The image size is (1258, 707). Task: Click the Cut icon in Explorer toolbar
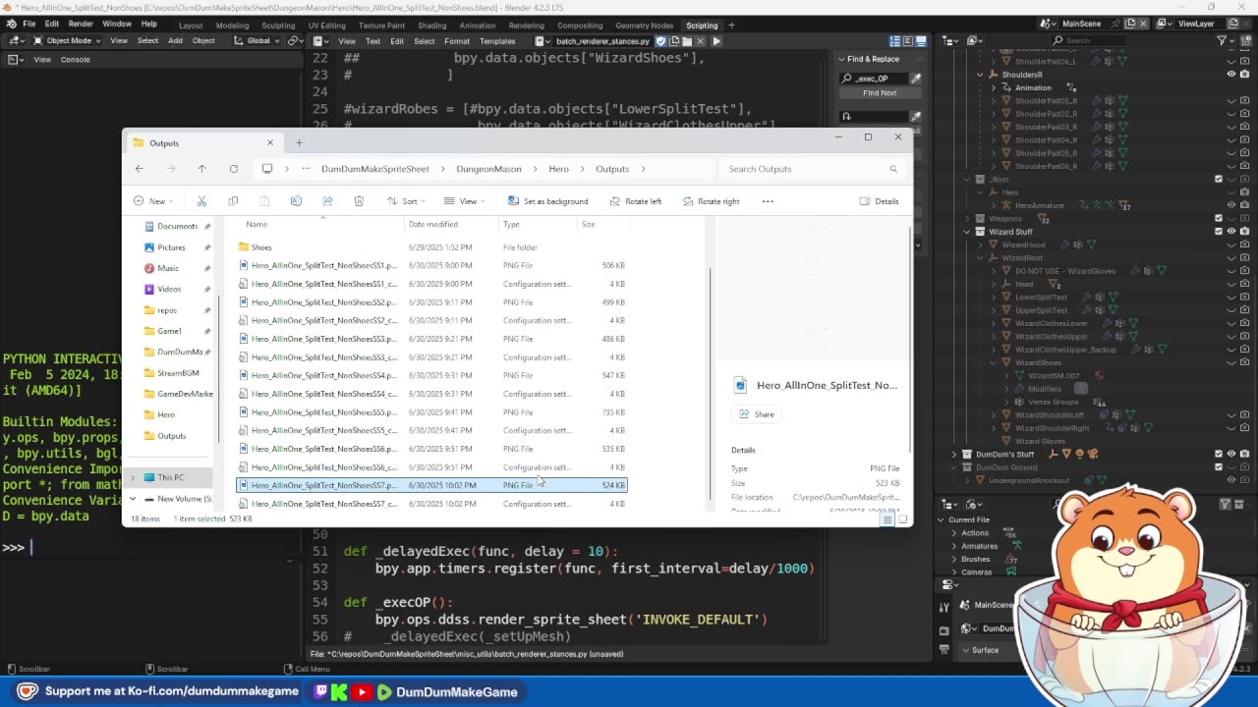tap(201, 201)
